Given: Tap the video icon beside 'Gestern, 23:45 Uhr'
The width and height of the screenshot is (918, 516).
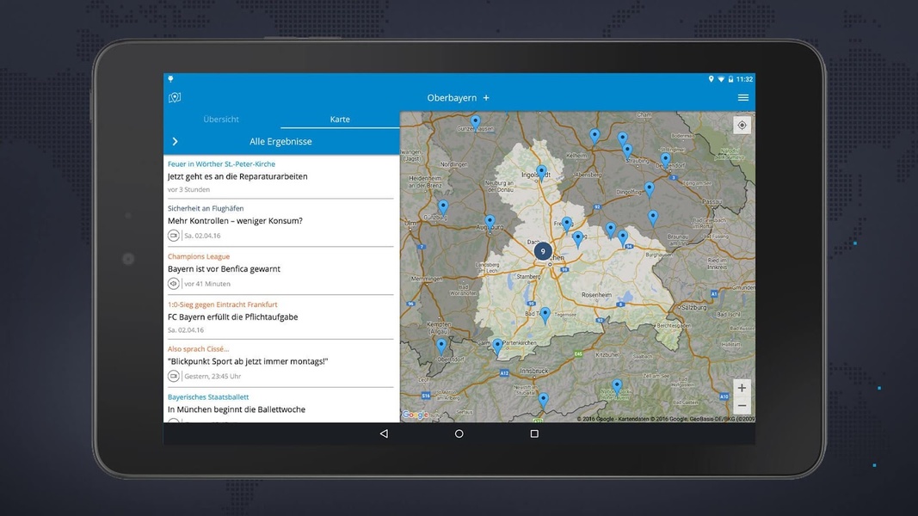Looking at the screenshot, I should tap(173, 376).
